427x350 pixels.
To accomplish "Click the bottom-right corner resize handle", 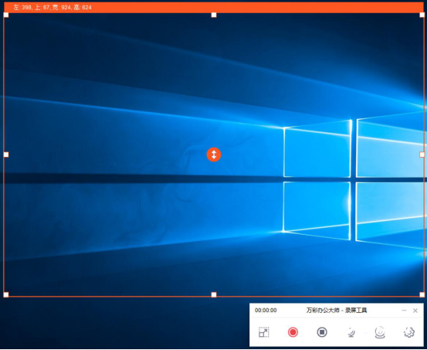I will point(422,294).
